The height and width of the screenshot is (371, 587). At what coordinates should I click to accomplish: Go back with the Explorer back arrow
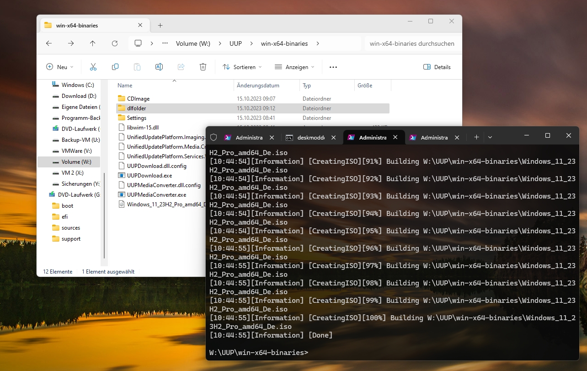coord(49,43)
